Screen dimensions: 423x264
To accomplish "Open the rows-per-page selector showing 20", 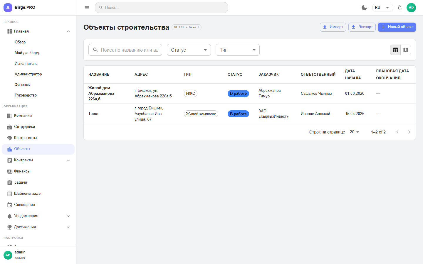I will point(354,132).
